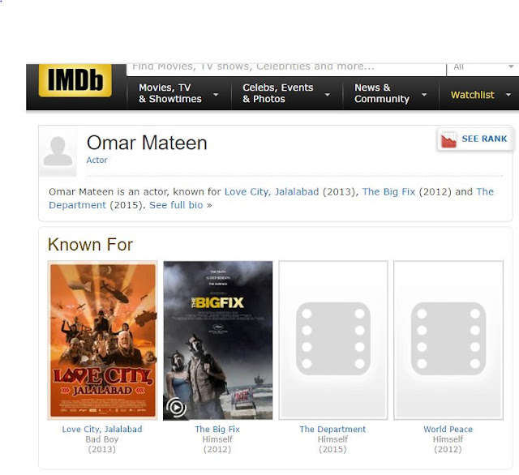The width and height of the screenshot is (519, 475).
Task: Click the Actor link under the name
Action: tap(97, 160)
